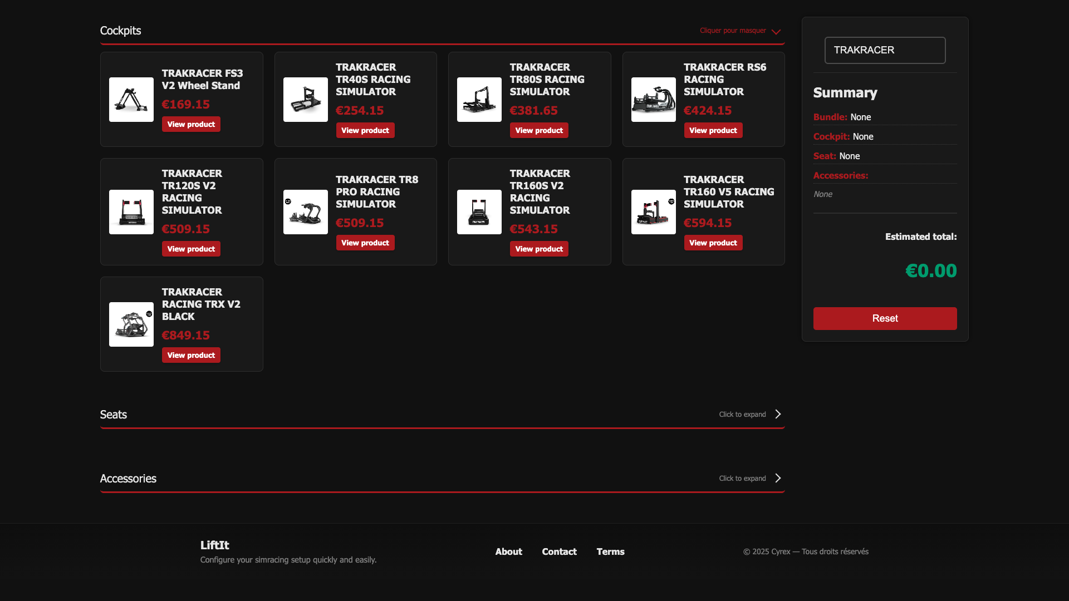
Task: Click the TRAKRACER RS6 RACING SIMULATOR title
Action: tap(725, 80)
